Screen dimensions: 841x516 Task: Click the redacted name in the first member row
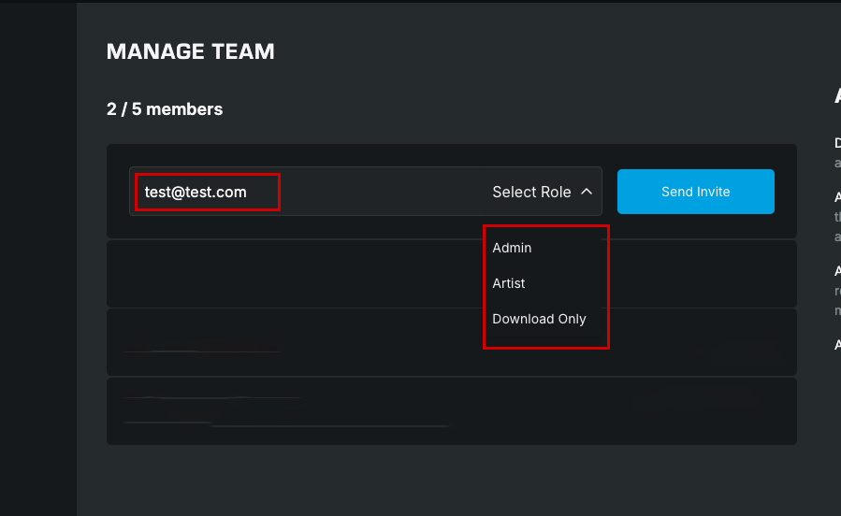tap(202, 351)
